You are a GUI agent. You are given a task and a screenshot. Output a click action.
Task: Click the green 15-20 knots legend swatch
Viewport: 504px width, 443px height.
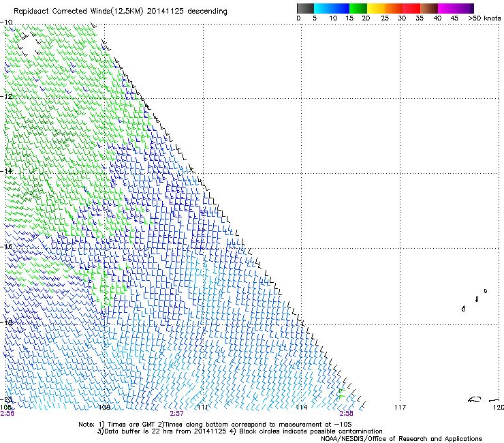click(x=358, y=8)
